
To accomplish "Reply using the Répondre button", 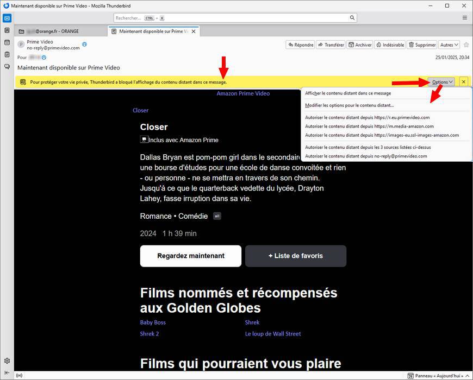I will (300, 45).
